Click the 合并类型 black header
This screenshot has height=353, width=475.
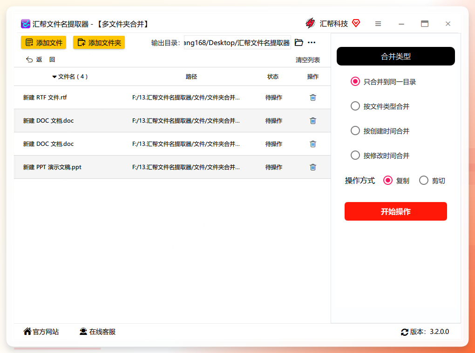point(396,56)
